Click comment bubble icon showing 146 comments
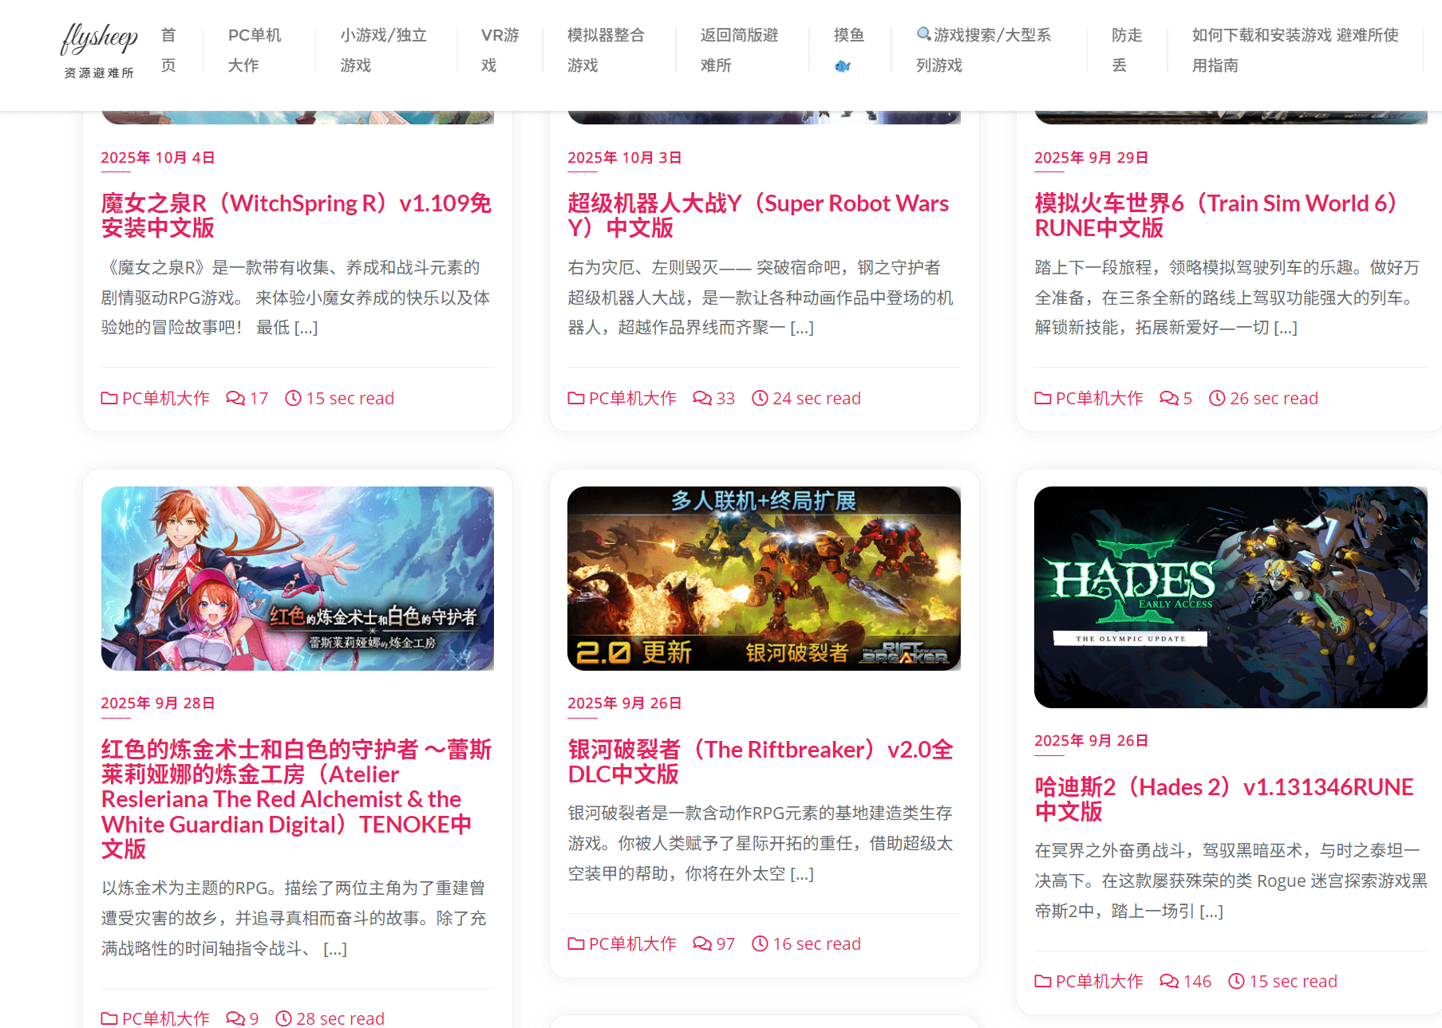The image size is (1442, 1028). tap(1168, 981)
